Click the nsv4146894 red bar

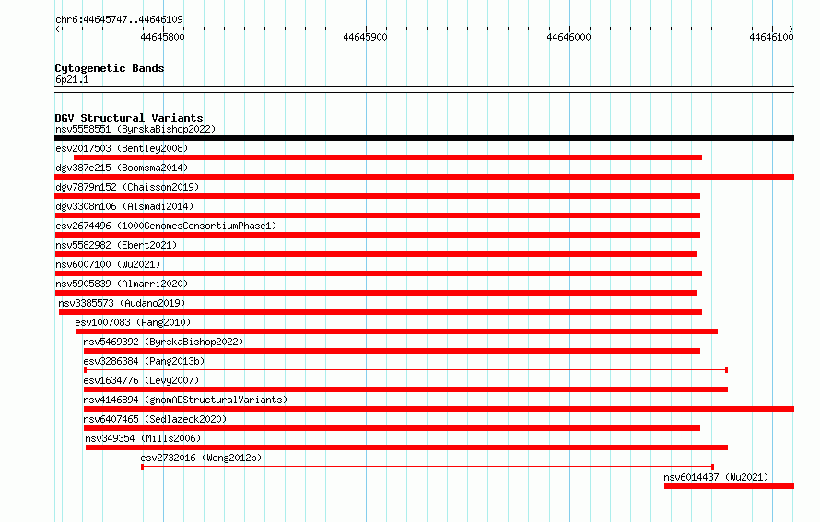pos(439,409)
